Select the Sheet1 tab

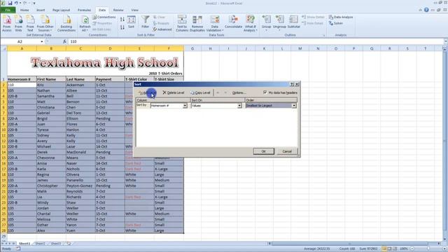24,244
